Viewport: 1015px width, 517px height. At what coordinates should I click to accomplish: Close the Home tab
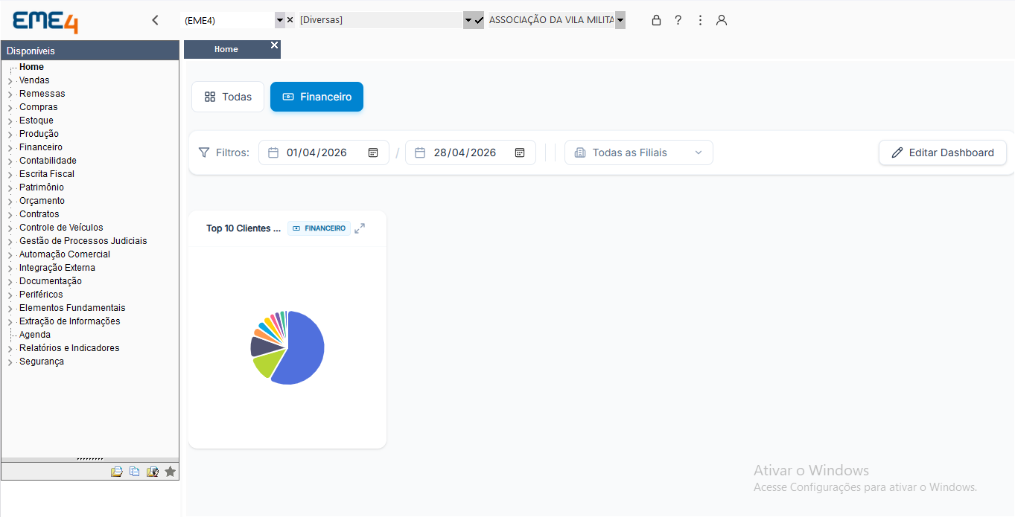click(x=274, y=45)
